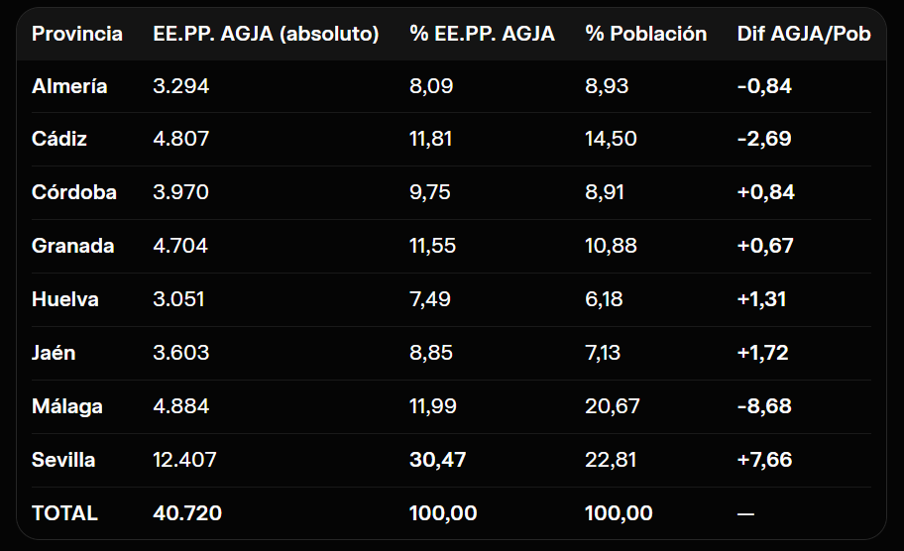
Task: Click the Jaén row label
Action: pyautogui.click(x=54, y=352)
